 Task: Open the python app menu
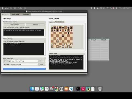tap(7, 8)
